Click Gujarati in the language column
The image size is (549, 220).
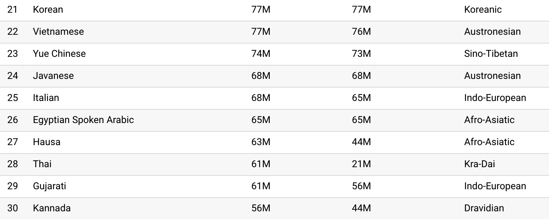pyautogui.click(x=49, y=186)
